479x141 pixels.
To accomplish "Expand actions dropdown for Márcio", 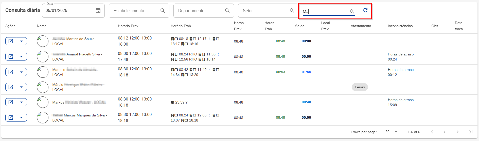I will 22,87.
